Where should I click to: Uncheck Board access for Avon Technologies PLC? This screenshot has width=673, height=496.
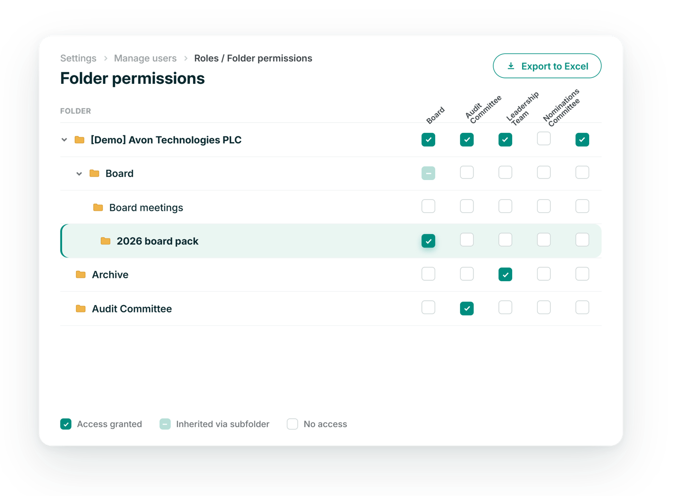pyautogui.click(x=428, y=140)
